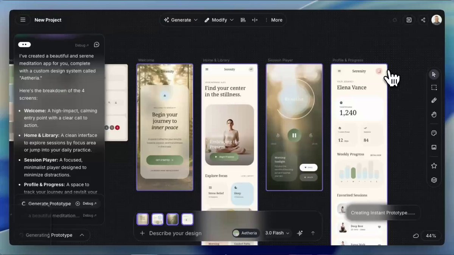The height and width of the screenshot is (255, 454).
Task: Open the More options menu
Action: (273, 20)
